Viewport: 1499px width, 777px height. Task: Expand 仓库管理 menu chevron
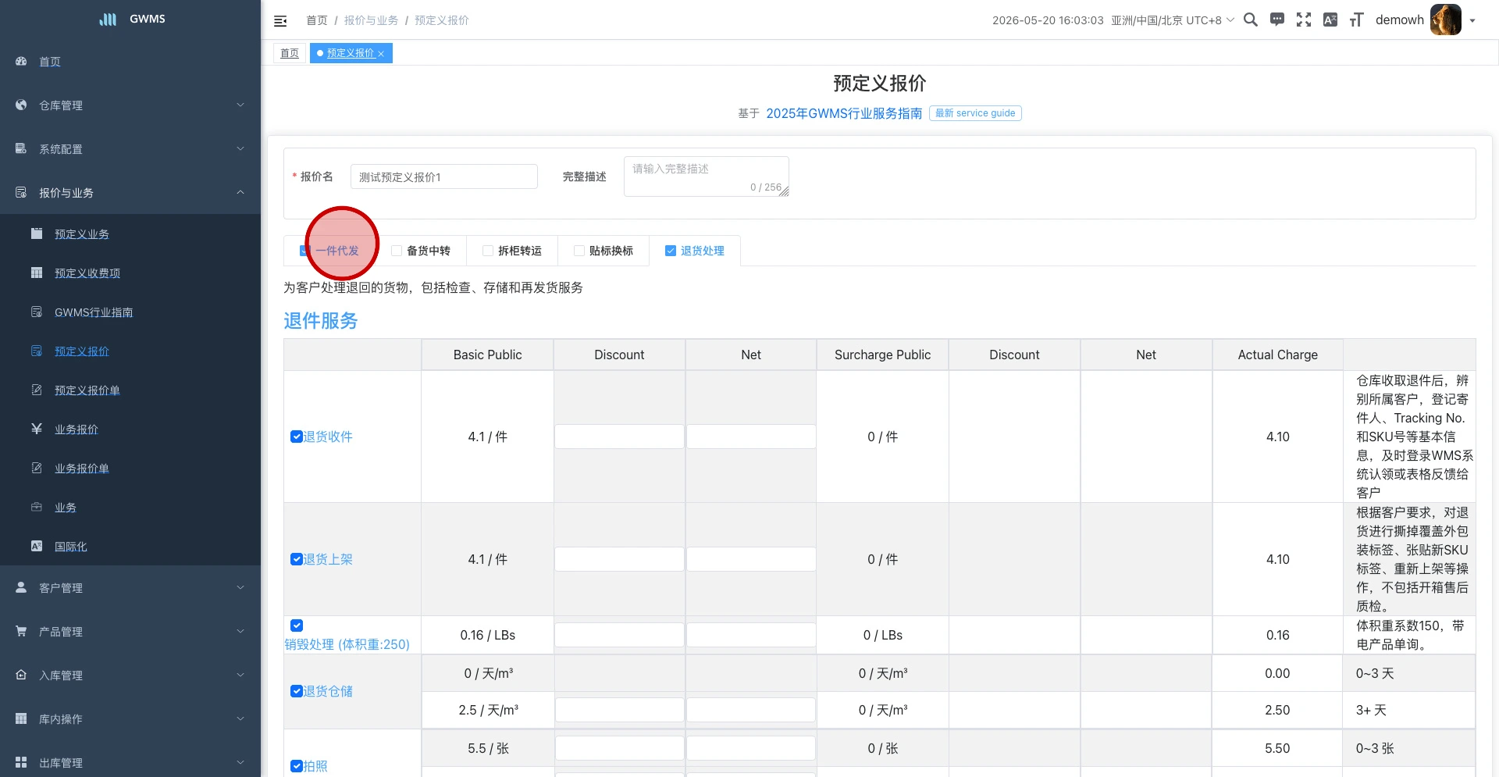tap(240, 105)
